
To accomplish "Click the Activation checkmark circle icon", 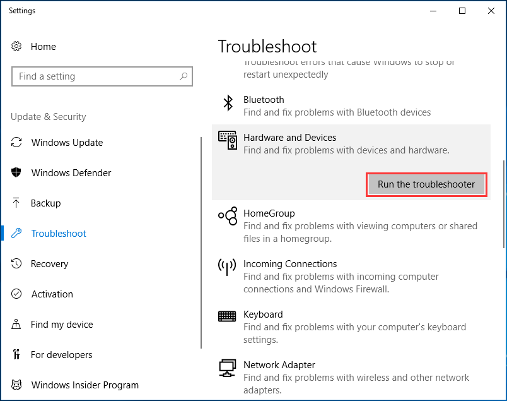I will click(17, 294).
